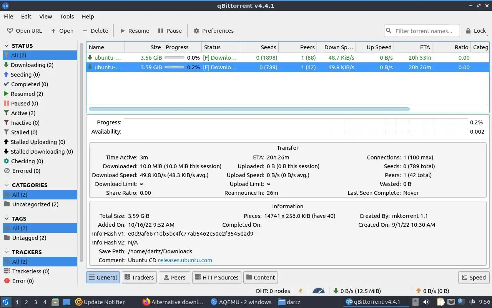Image resolution: width=492 pixels, height=308 pixels.
Task: Select Error (0) tracker filter
Action: click(40, 281)
